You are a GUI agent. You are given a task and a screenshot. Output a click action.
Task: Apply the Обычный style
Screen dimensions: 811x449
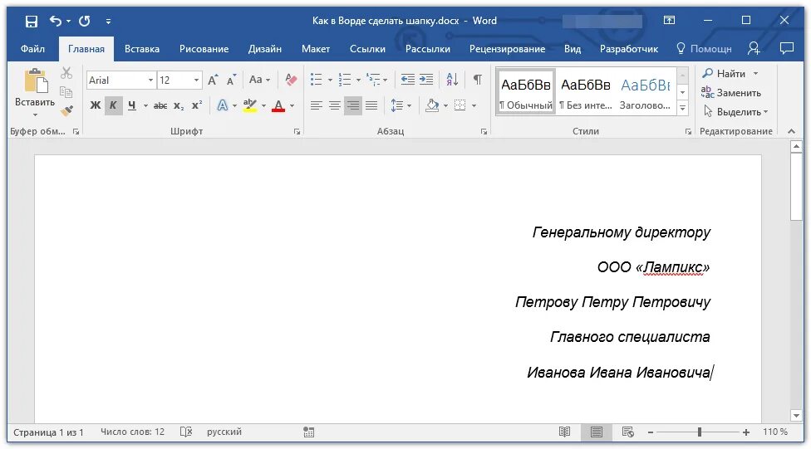pos(526,92)
